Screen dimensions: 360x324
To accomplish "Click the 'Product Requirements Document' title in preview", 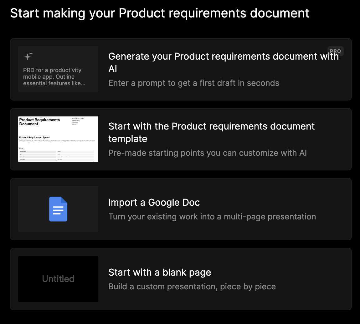I will tap(39, 122).
